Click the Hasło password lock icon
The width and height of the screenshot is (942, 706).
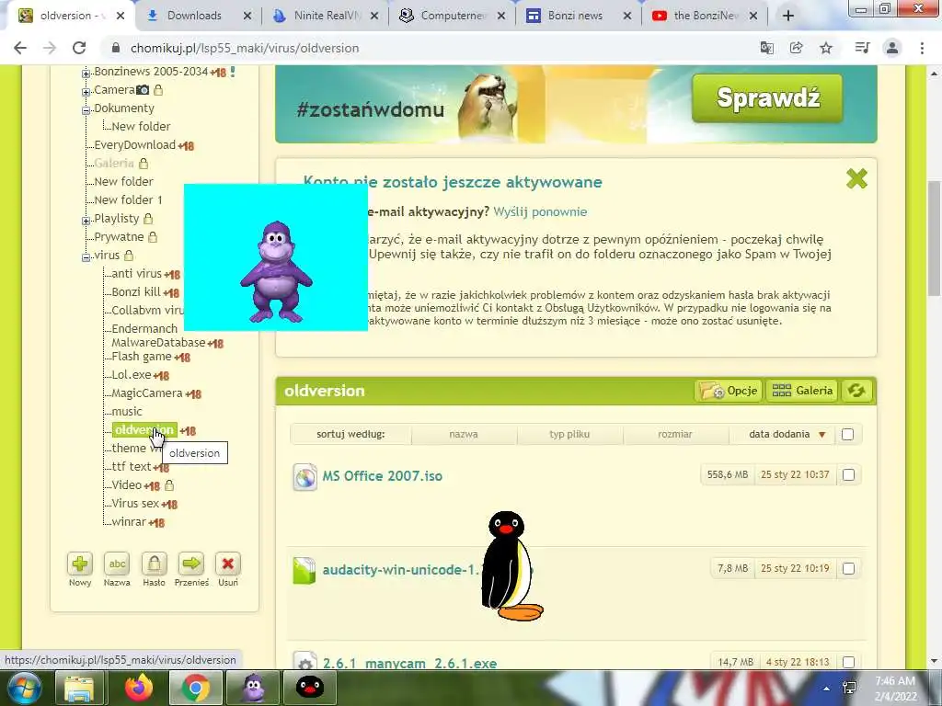(x=154, y=564)
